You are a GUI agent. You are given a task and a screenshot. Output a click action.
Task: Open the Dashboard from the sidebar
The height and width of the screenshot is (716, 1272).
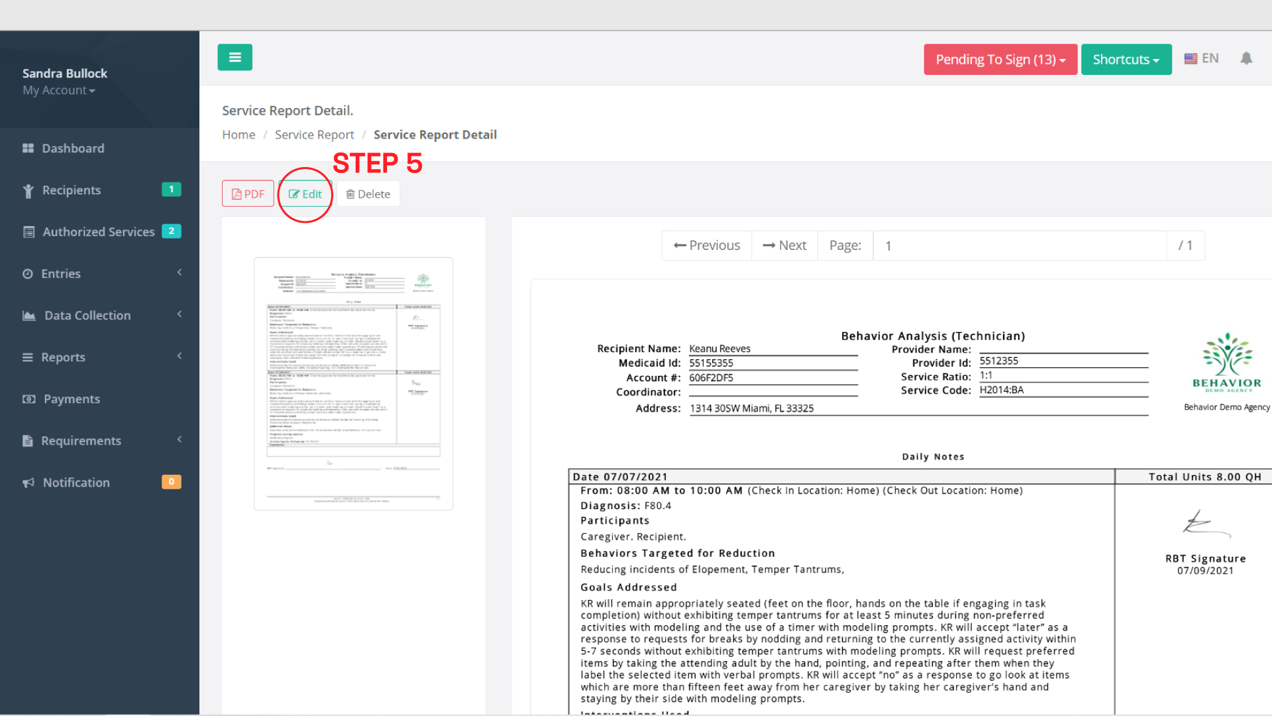tap(73, 148)
